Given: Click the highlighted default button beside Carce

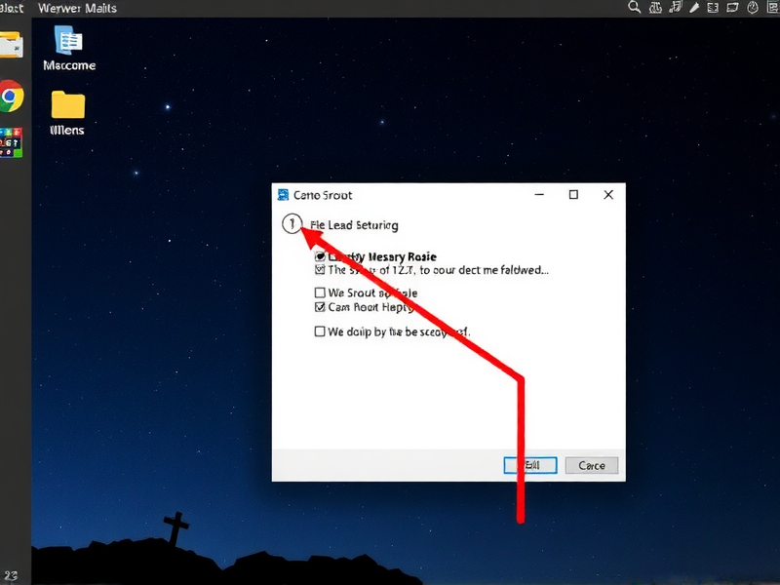Looking at the screenshot, I should 529,465.
